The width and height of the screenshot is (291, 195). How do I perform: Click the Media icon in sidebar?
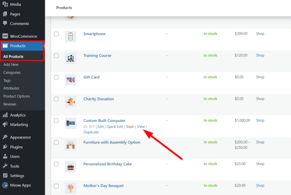(5, 4)
